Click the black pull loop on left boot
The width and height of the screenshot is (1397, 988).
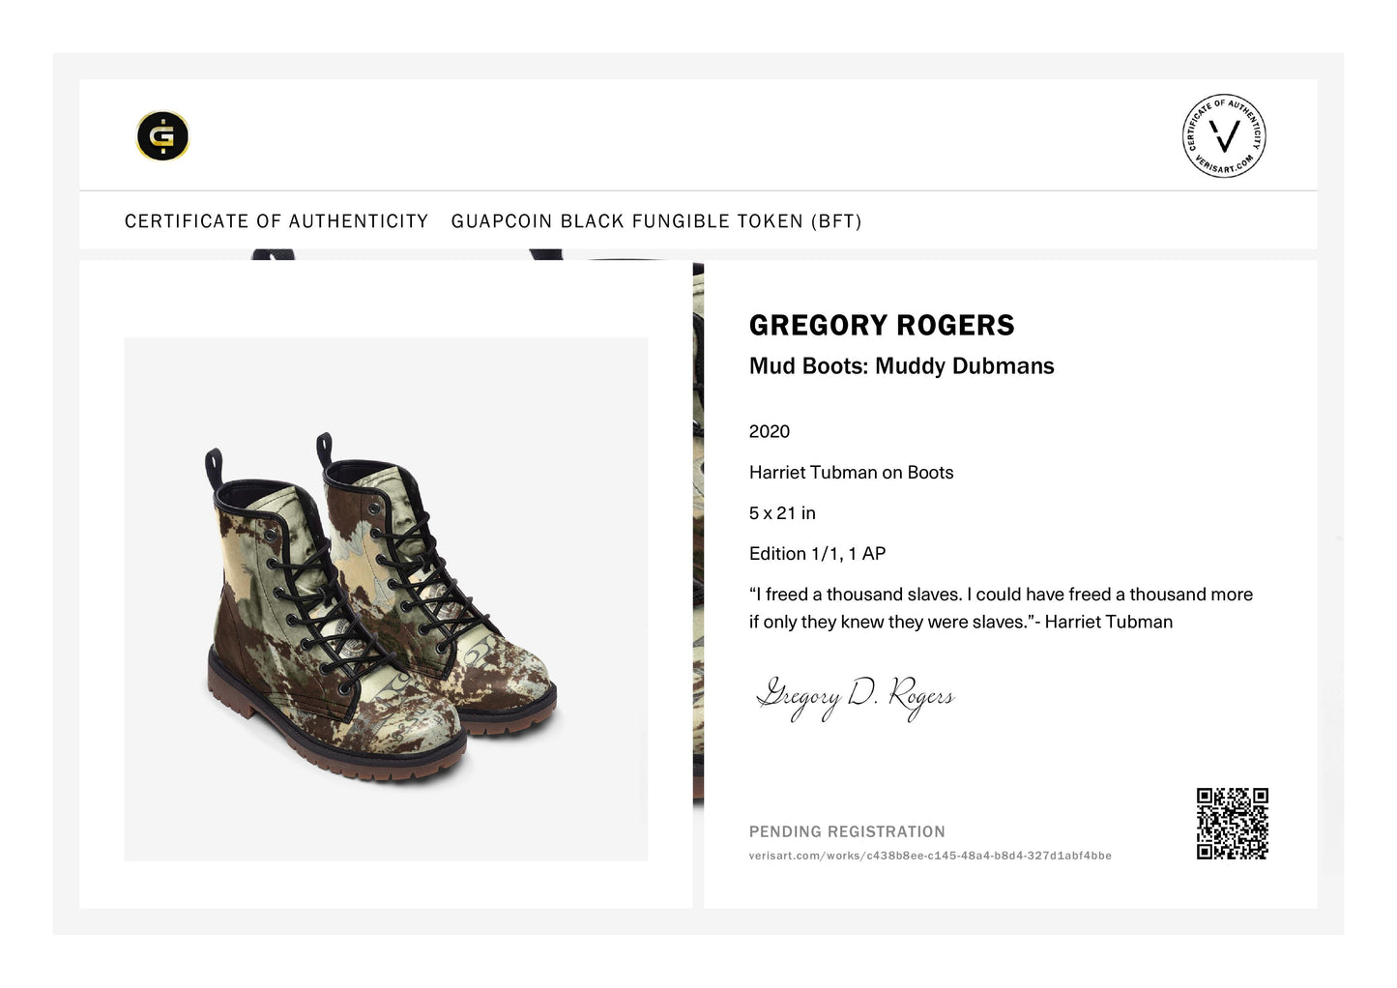coord(215,466)
